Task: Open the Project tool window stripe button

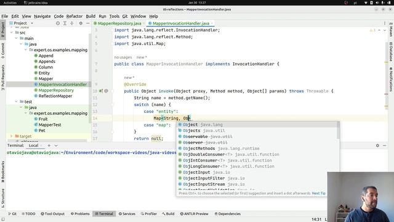Action: (2, 29)
